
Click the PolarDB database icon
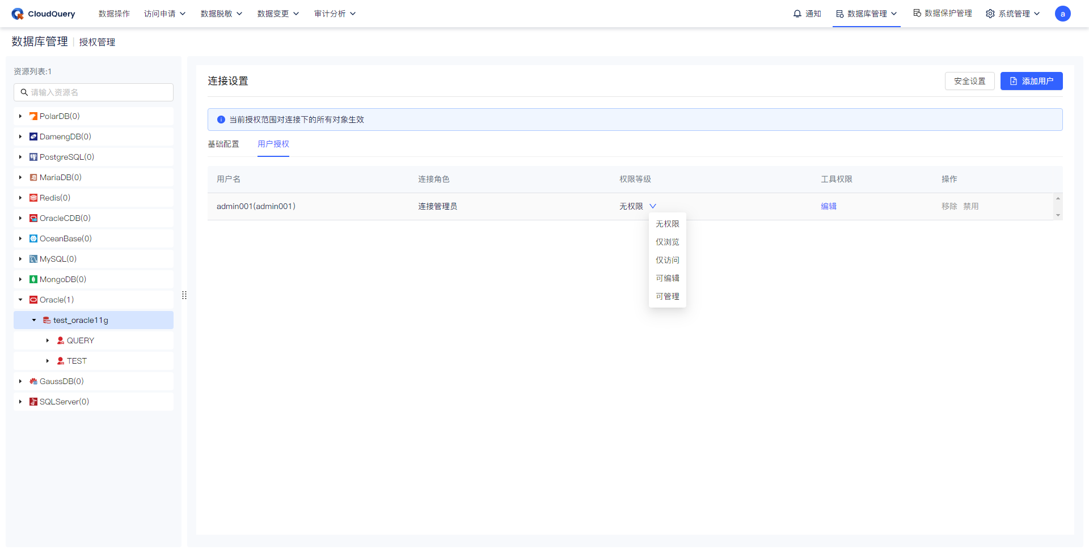coord(33,116)
